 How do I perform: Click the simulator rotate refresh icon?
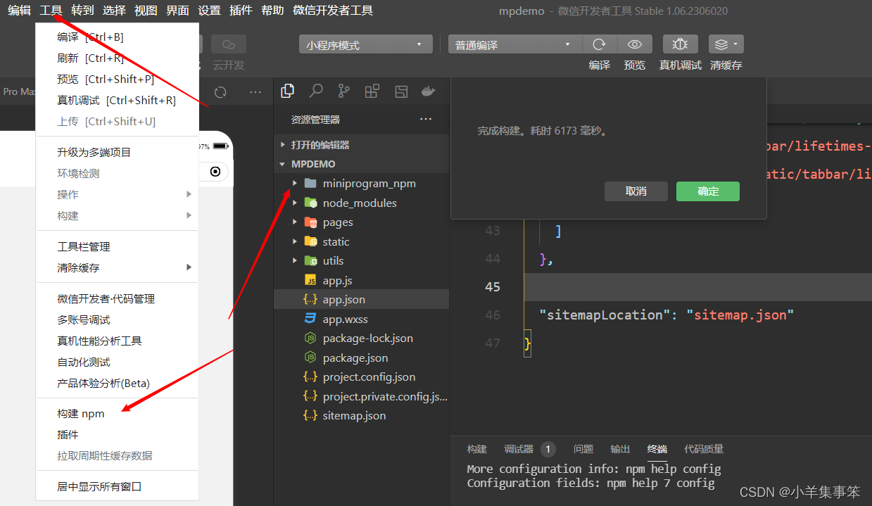click(220, 92)
